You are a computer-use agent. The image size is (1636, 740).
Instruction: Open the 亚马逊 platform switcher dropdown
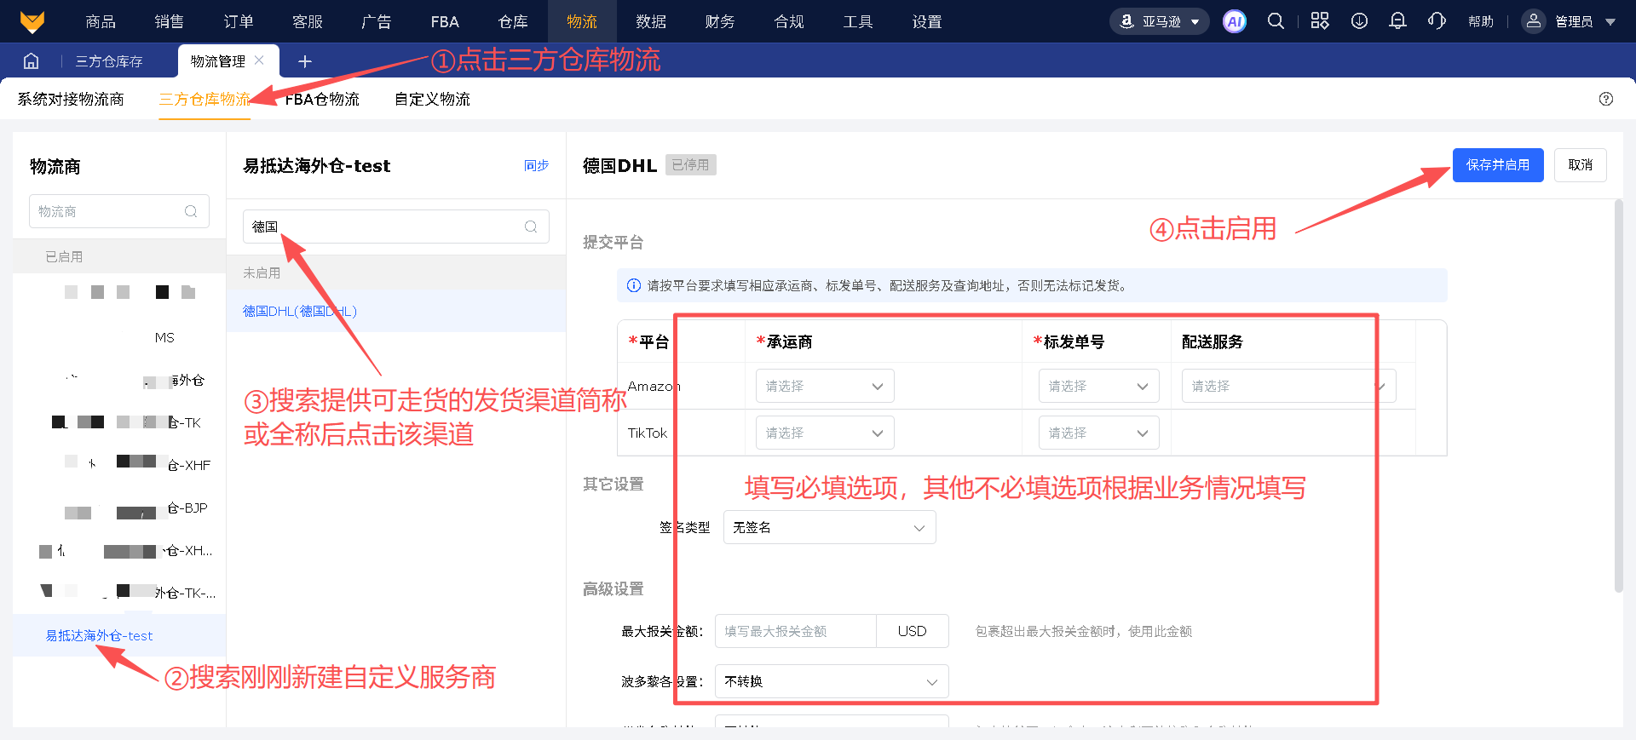pos(1161,21)
